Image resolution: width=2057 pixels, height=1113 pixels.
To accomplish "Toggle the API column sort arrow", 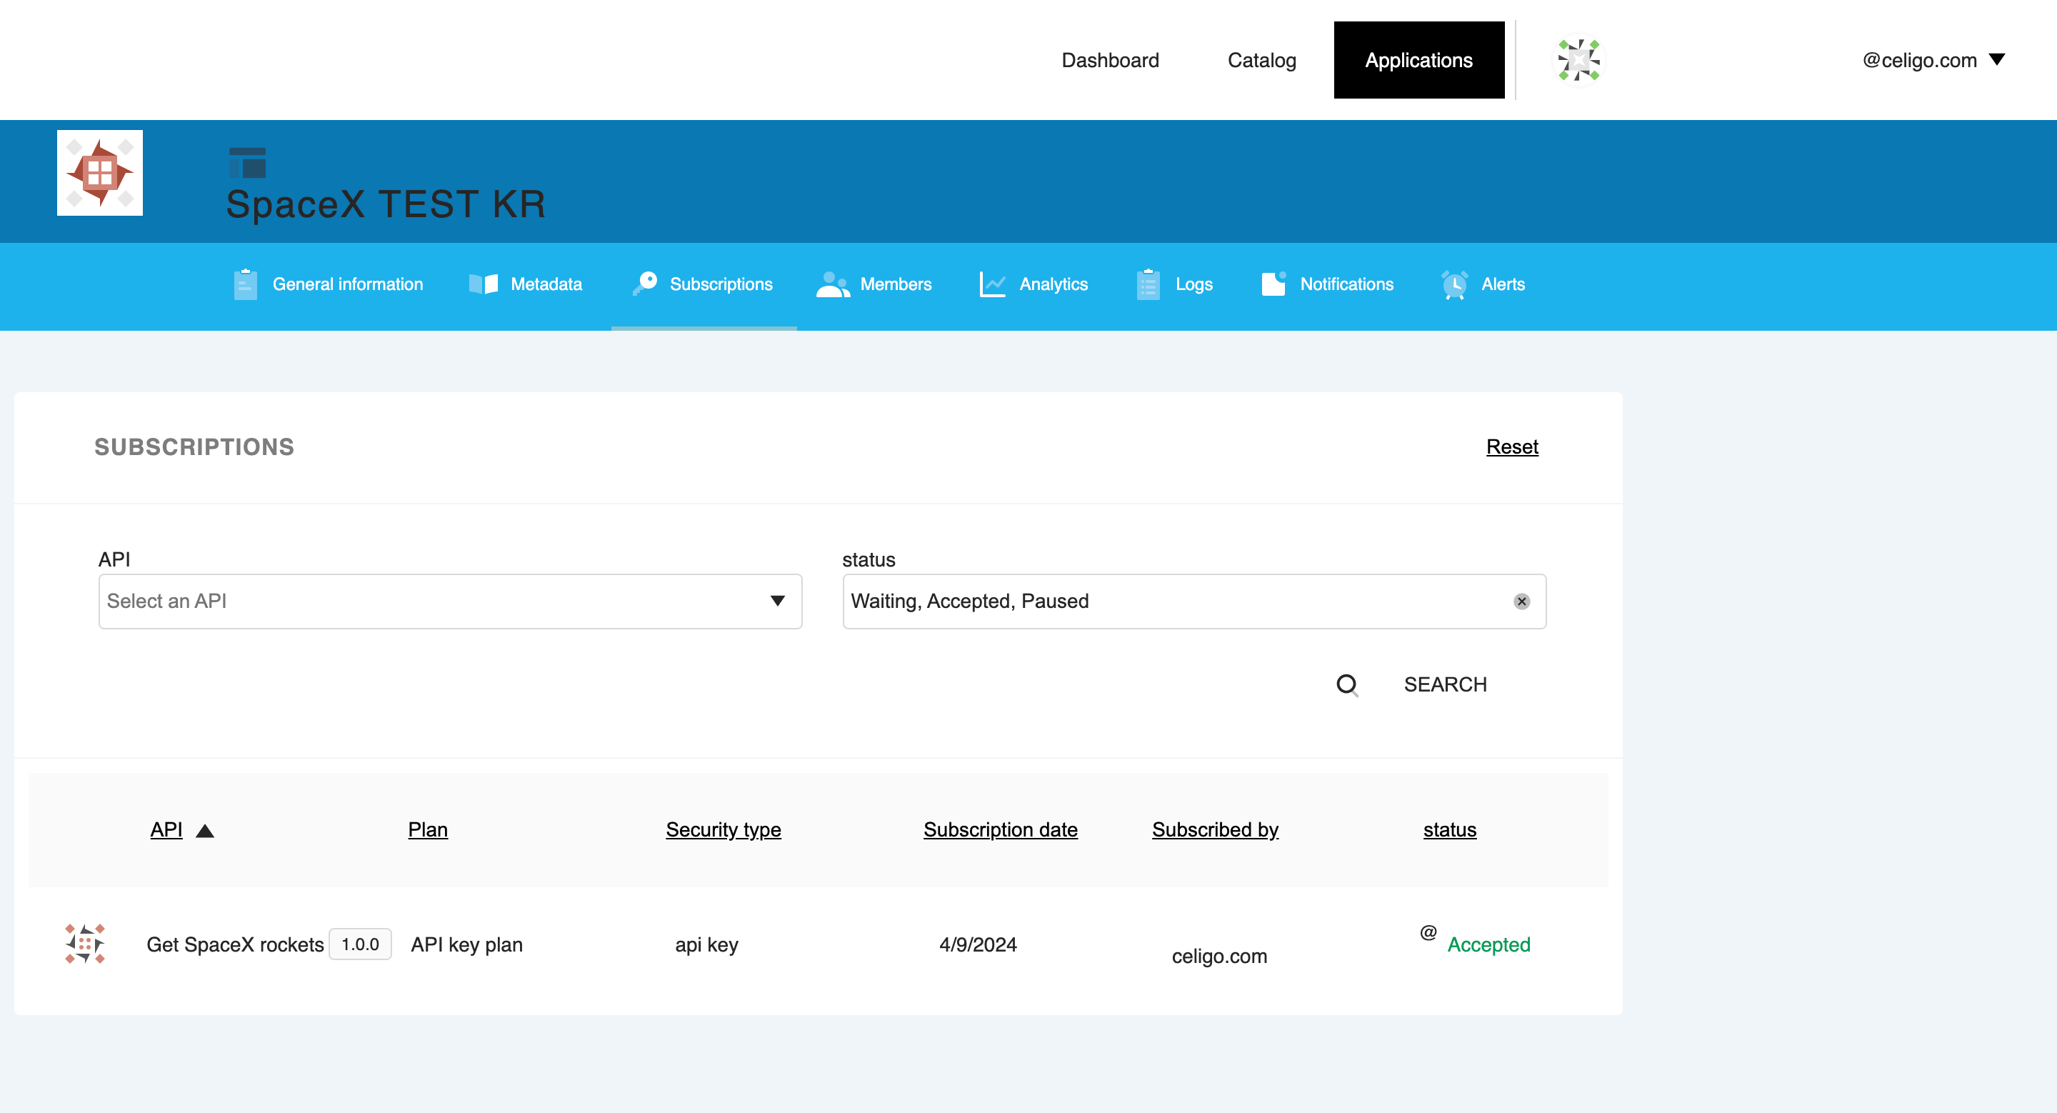I will coord(204,831).
